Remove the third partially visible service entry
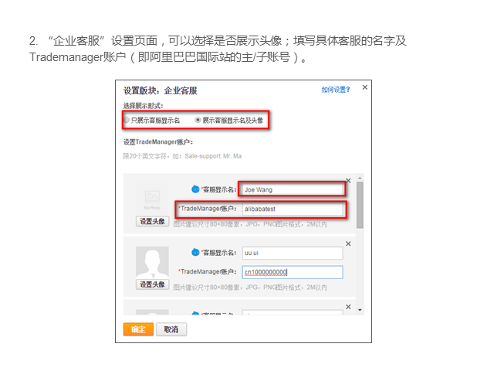 [x=348, y=307]
